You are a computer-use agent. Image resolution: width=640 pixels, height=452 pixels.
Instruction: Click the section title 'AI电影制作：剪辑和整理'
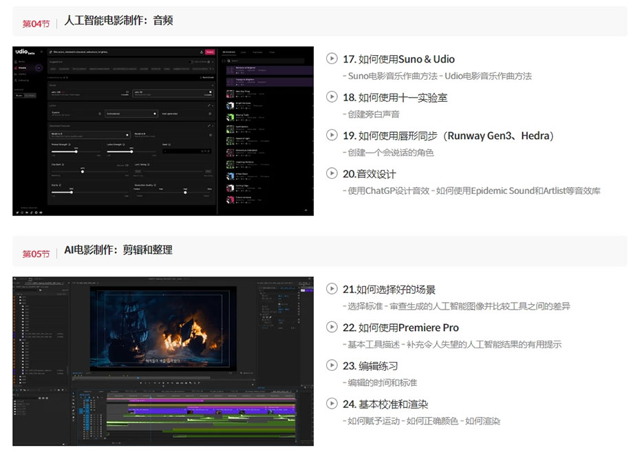tap(118, 250)
